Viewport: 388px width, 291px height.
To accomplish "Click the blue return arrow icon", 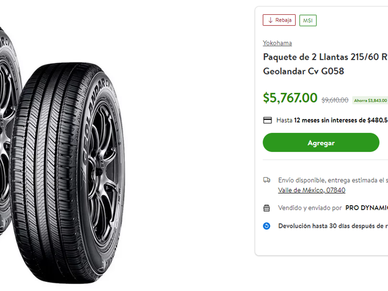I will click(266, 226).
